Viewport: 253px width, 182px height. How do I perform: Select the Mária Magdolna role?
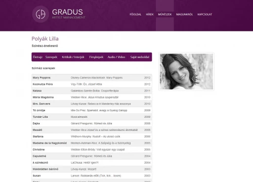[x=43, y=97]
